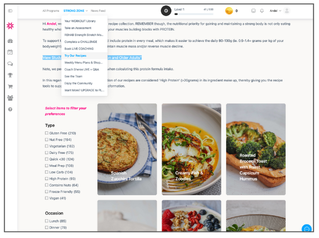Open the calendar check icon in sidebar
This screenshot has width=319, height=238.
point(10,52)
